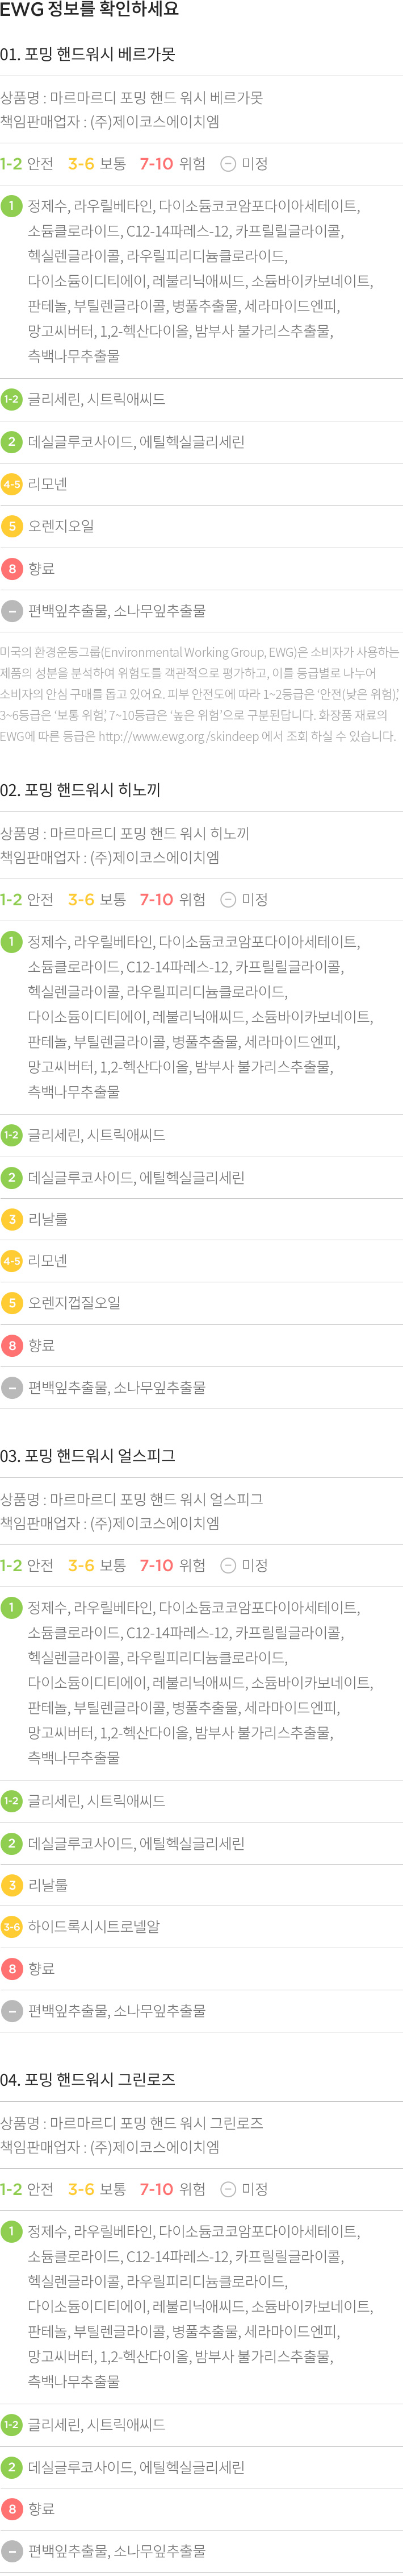
Task: Click gray badge beside 편백잎추출물 under 얼스피그
Action: (12, 2011)
